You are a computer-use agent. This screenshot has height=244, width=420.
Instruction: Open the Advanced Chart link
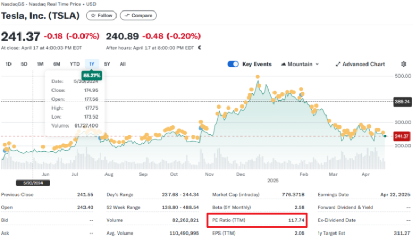(x=360, y=65)
